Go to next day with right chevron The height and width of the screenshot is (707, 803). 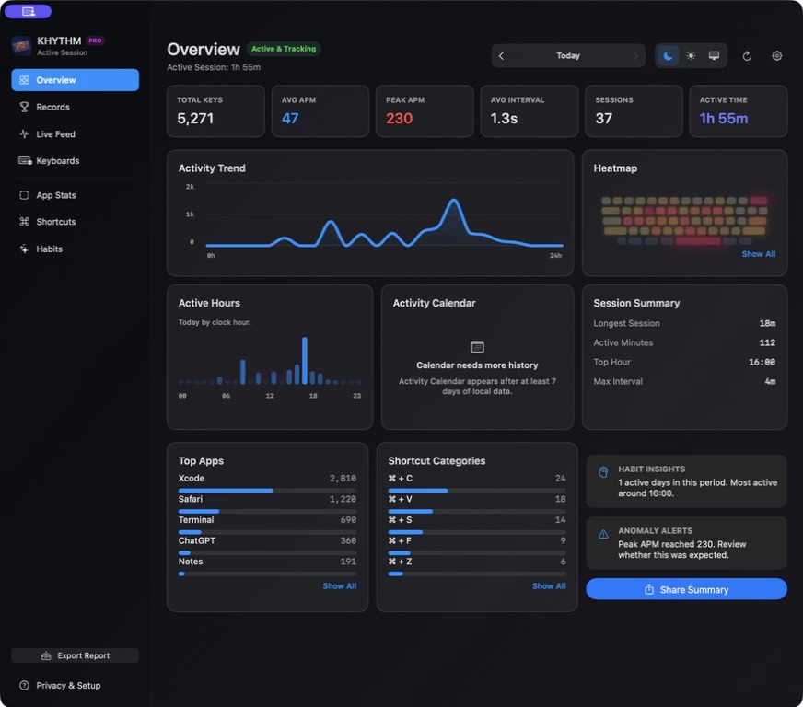click(635, 56)
